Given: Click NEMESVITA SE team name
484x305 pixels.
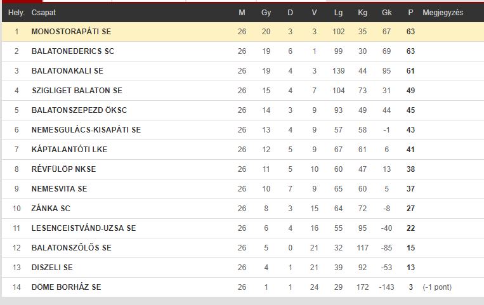Looking at the screenshot, I should point(59,189).
